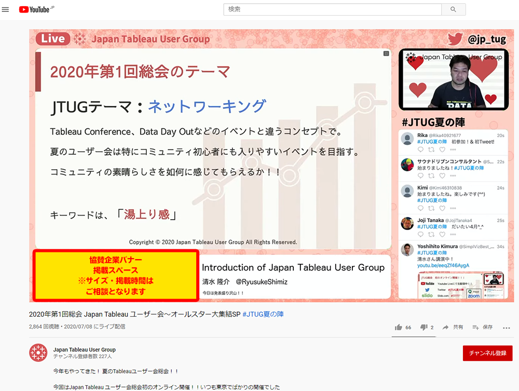Click more dots under サウナドリブンコンサルタント tweet
The width and height of the screenshot is (519, 391).
pos(453,176)
